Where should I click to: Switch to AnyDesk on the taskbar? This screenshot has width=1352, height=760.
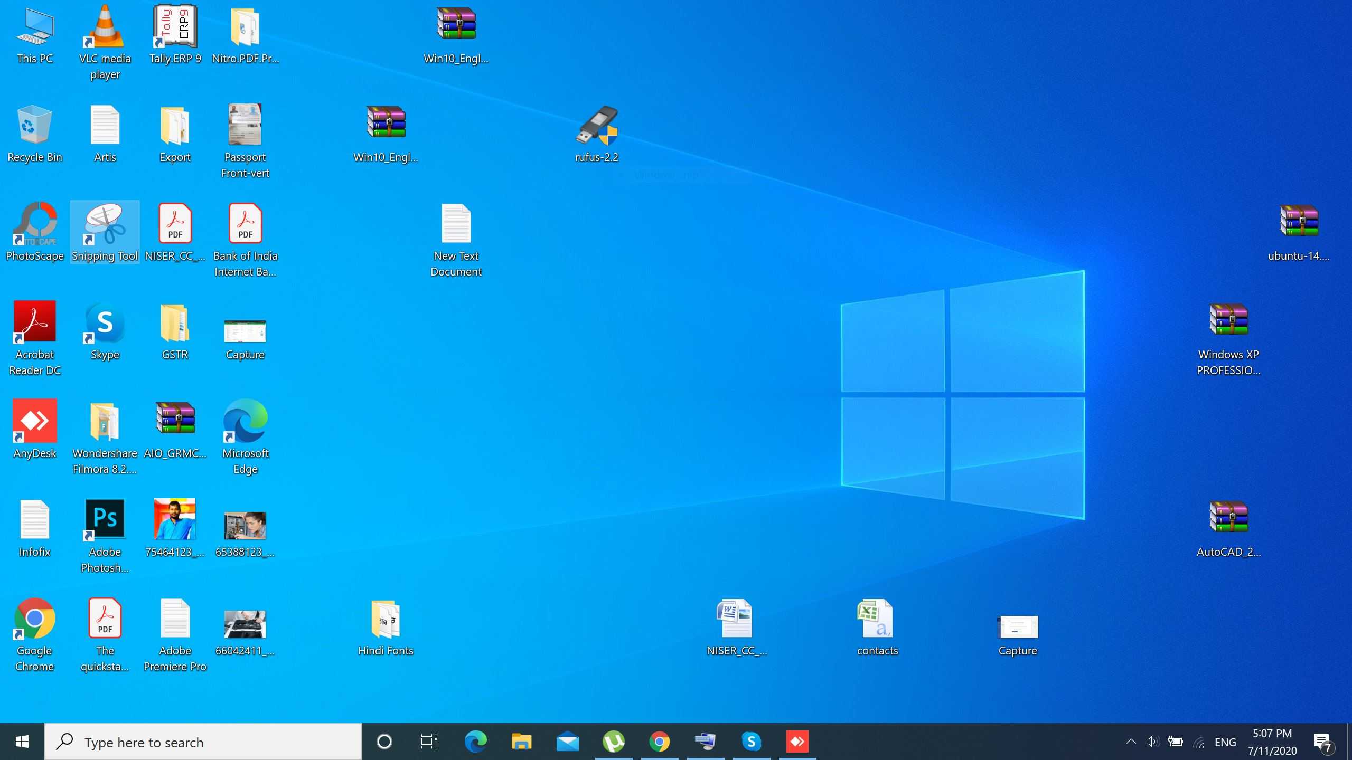(x=797, y=742)
